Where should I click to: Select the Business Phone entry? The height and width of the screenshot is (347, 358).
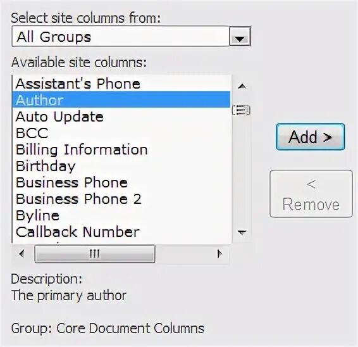(121, 182)
